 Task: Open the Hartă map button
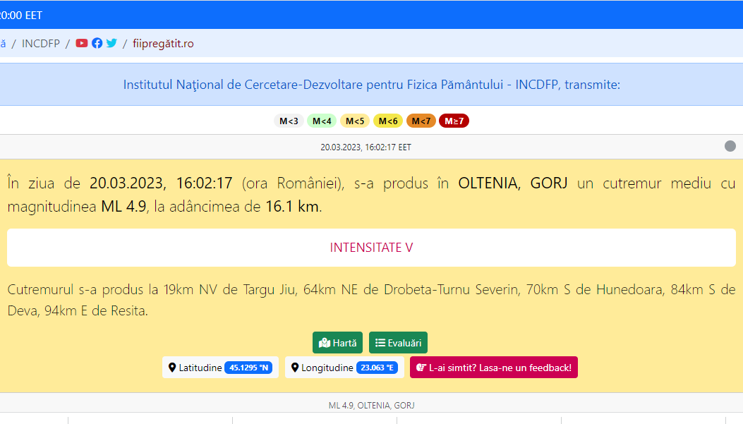coord(337,343)
